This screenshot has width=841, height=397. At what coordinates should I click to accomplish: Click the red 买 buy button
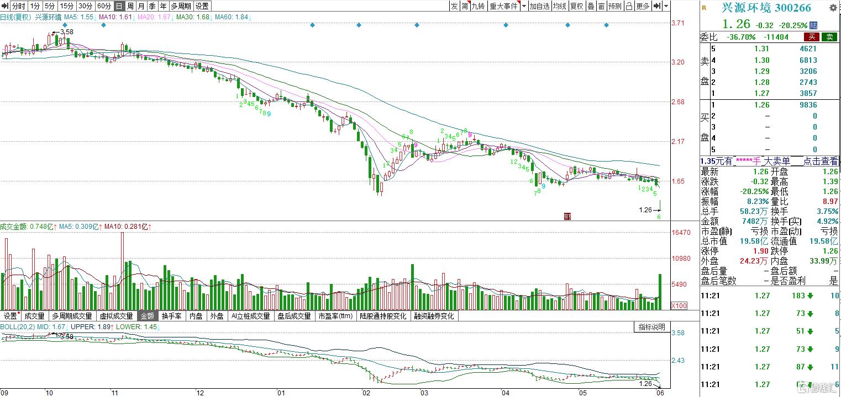pos(811,37)
